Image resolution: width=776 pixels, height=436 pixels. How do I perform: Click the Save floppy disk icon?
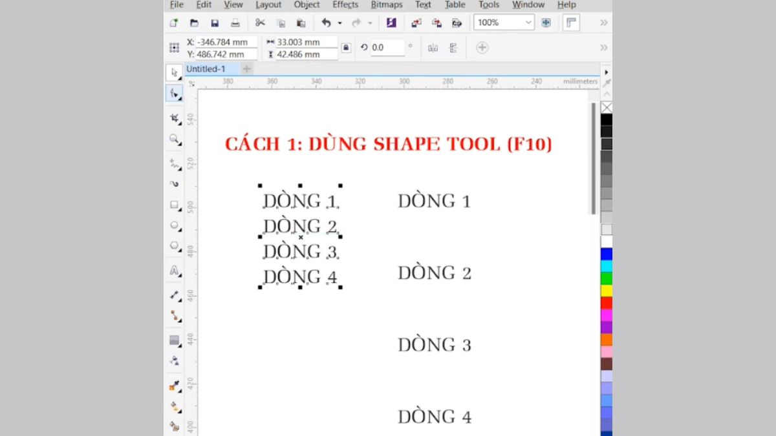pos(215,23)
